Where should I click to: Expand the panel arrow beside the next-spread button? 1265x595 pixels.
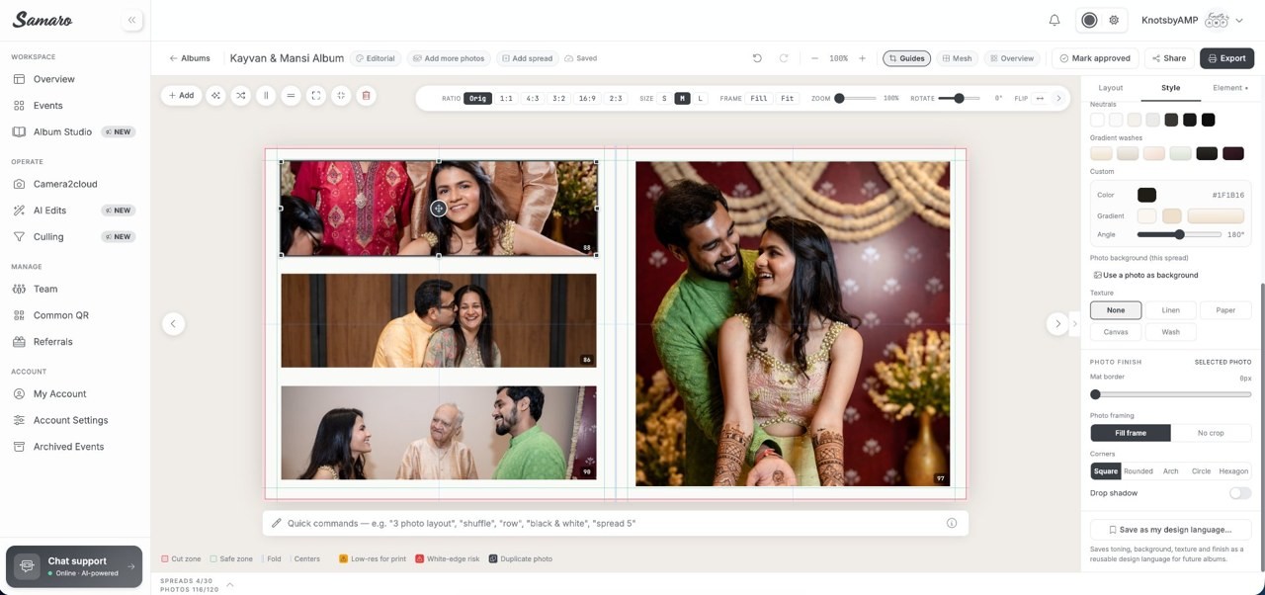pyautogui.click(x=1075, y=323)
